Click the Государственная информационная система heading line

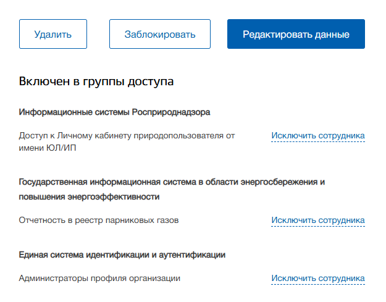pyautogui.click(x=172, y=182)
